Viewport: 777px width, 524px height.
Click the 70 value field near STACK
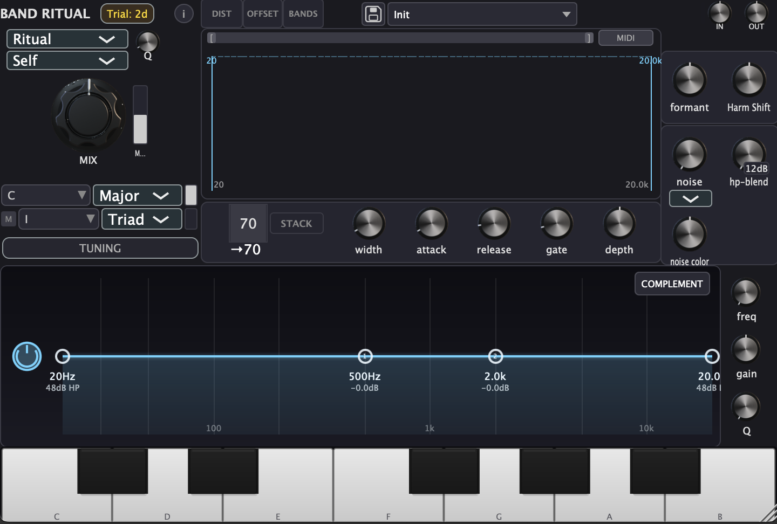click(x=248, y=223)
